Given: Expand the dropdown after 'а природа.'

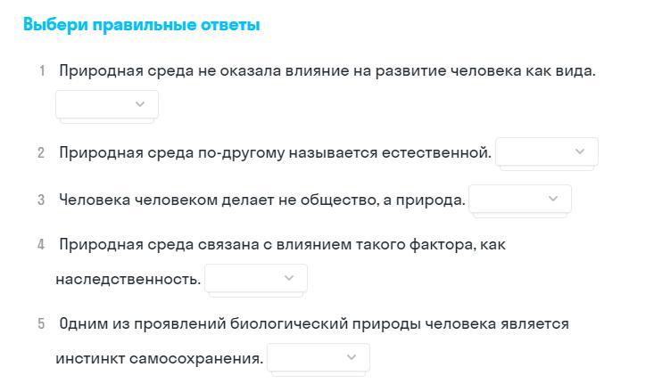Looking at the screenshot, I should pos(519,199).
